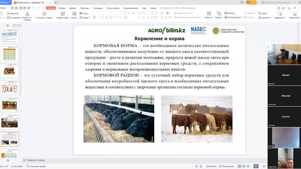Open Параметры settings icon
Screen dimensions: 301x169
294,14
